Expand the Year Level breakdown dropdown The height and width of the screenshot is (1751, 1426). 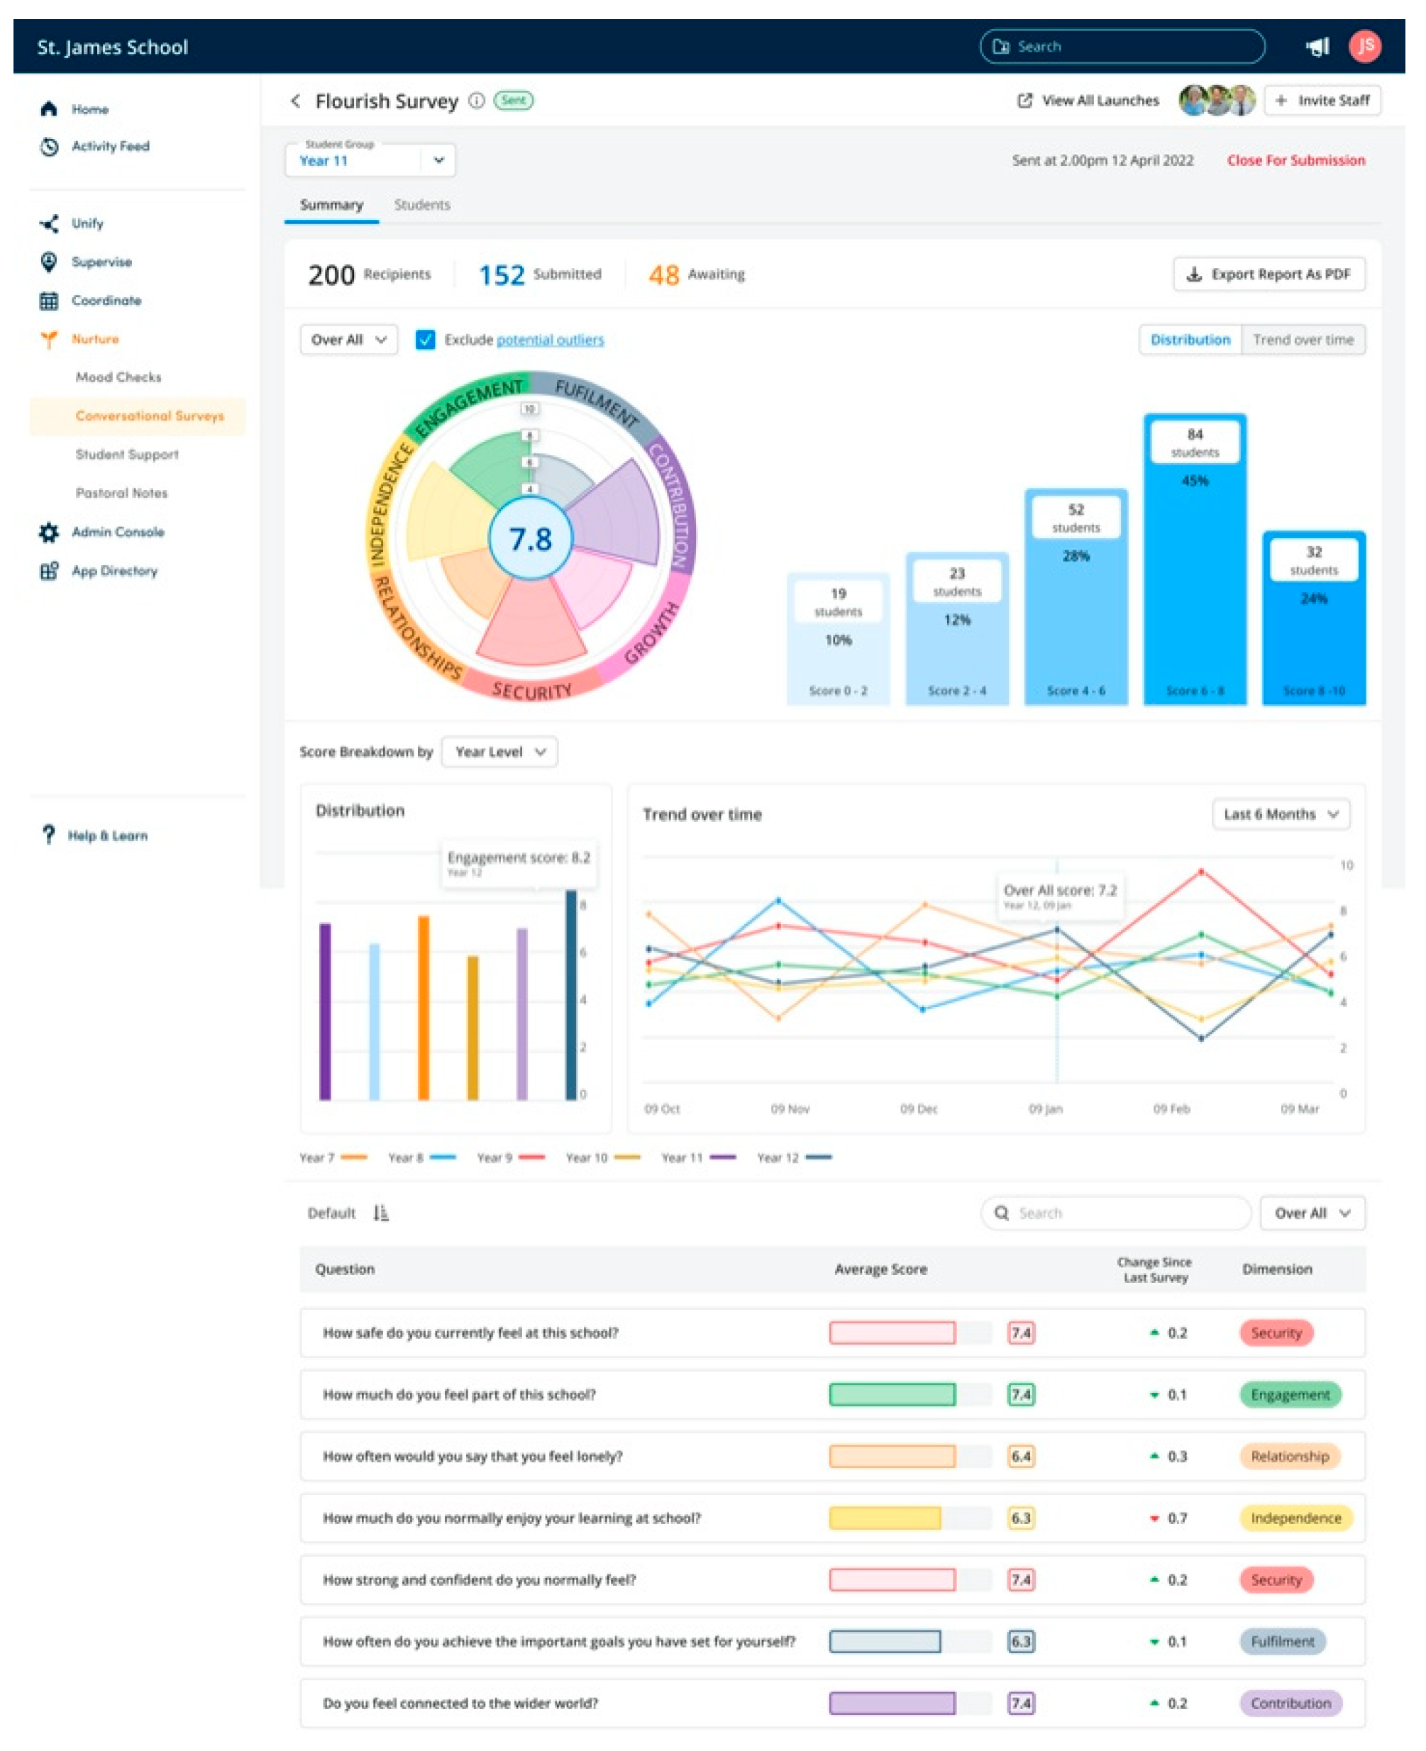coord(499,751)
